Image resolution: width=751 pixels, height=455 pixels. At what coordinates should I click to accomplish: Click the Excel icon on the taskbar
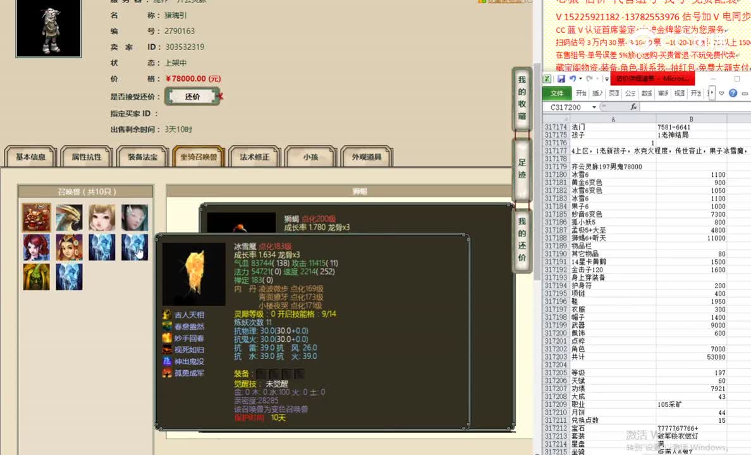[547, 78]
